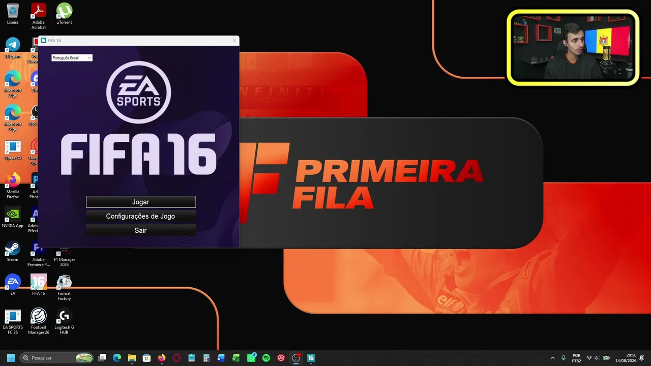Image resolution: width=651 pixels, height=366 pixels.
Task: Launch Microsoft Edge from the taskbar
Action: click(117, 358)
